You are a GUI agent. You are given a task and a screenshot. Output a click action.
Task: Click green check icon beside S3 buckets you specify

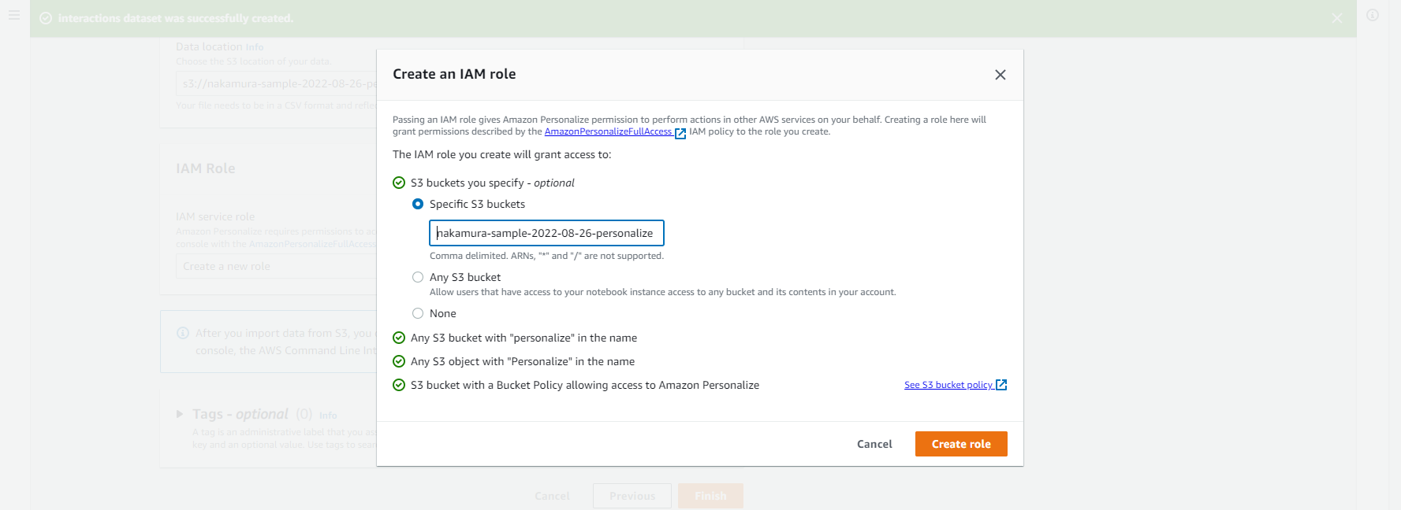tap(399, 183)
